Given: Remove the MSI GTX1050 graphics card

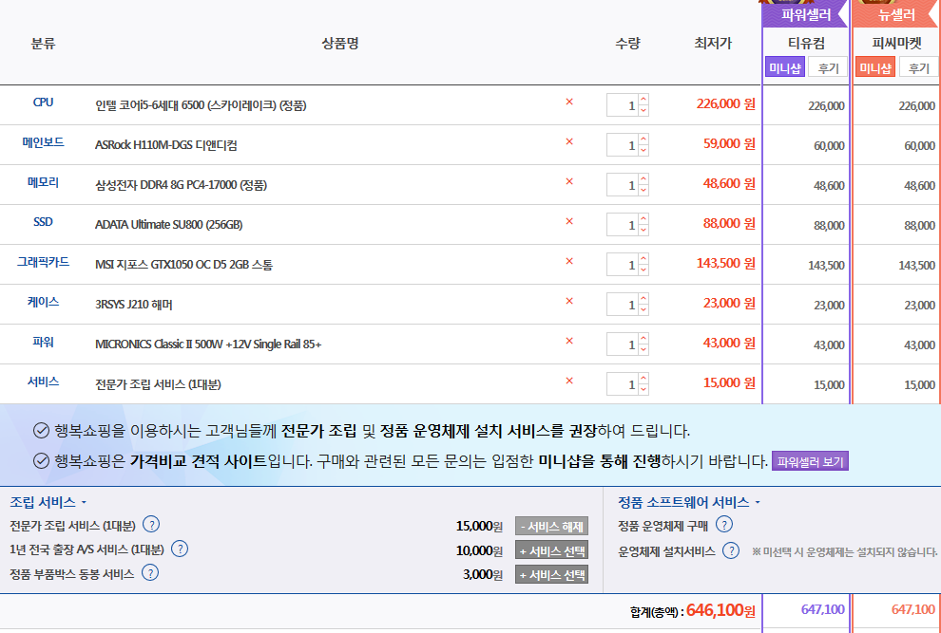Looking at the screenshot, I should click(569, 262).
